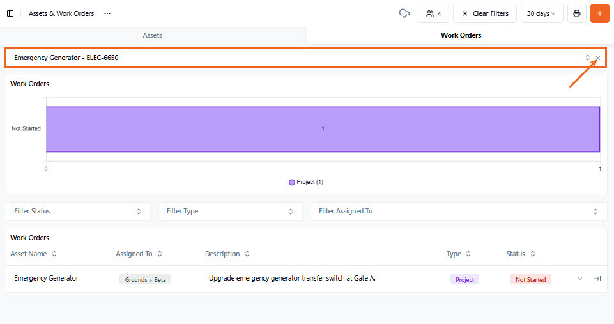614x324 pixels.
Task: Expand the work order row chevron
Action: [x=580, y=279]
